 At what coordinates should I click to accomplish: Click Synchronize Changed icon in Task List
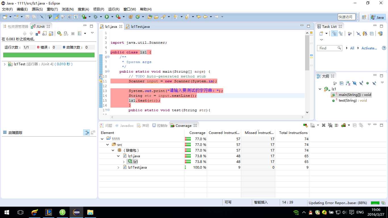380,33
